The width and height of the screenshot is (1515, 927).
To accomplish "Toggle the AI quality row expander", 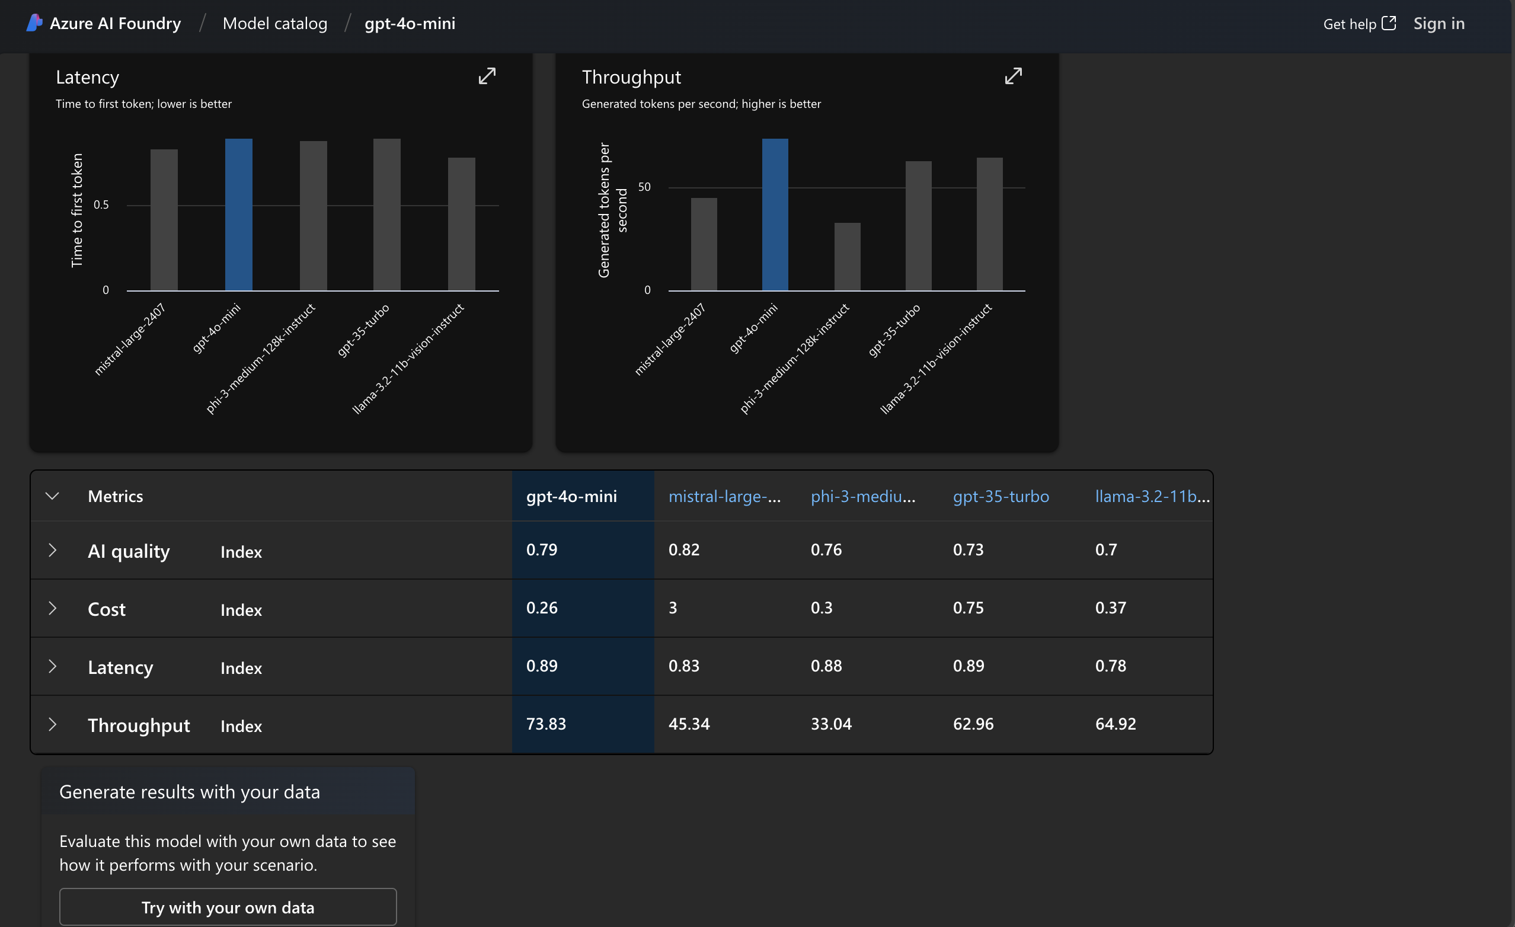I will [x=51, y=549].
